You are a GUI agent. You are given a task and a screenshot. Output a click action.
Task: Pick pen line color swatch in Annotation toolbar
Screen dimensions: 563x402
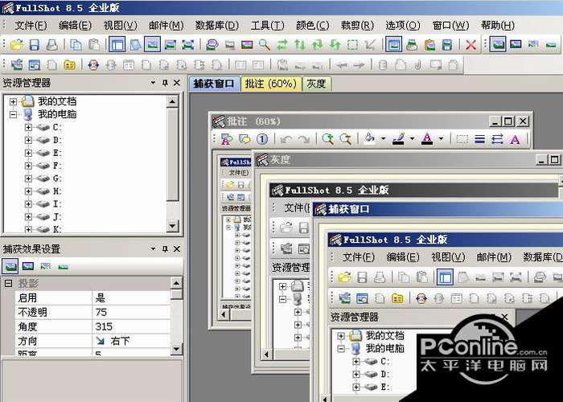[399, 139]
